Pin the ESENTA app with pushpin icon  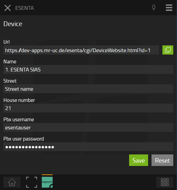click(x=154, y=8)
